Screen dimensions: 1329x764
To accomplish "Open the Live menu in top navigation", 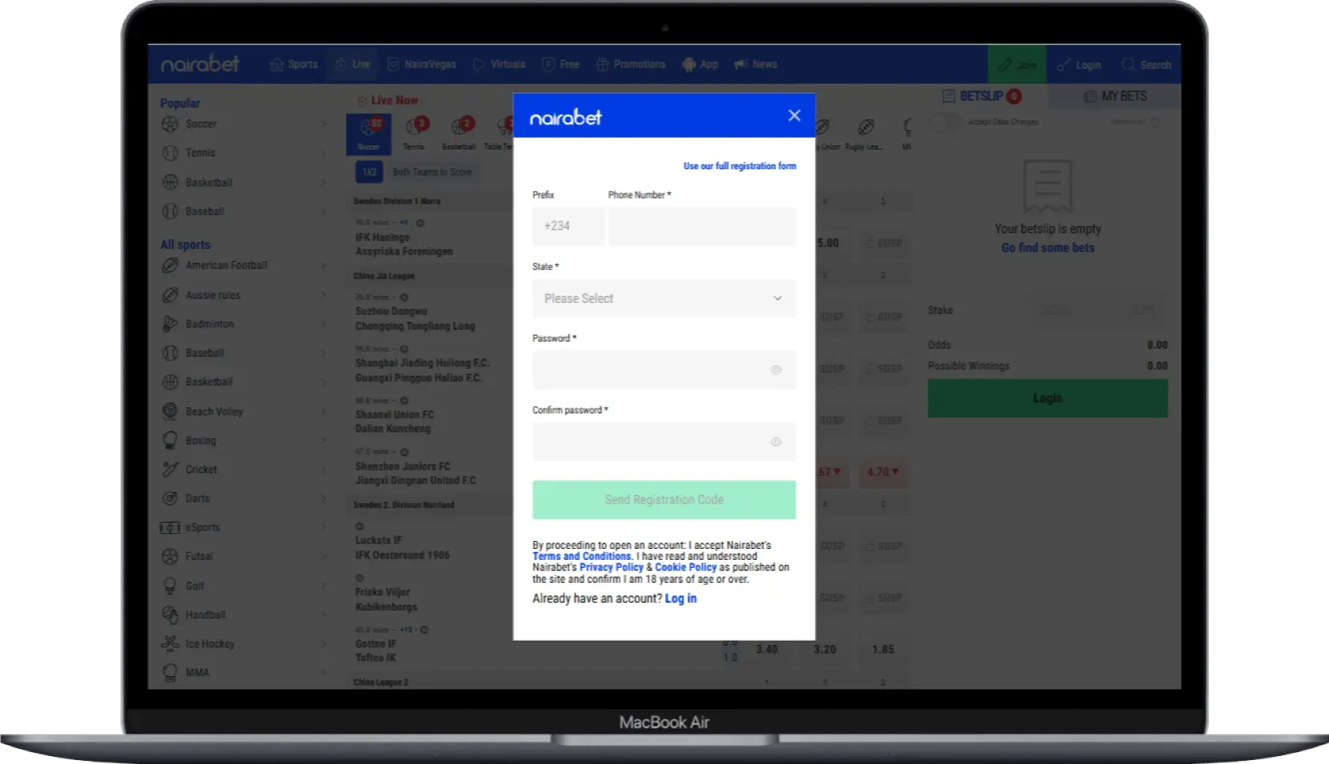I will click(353, 64).
